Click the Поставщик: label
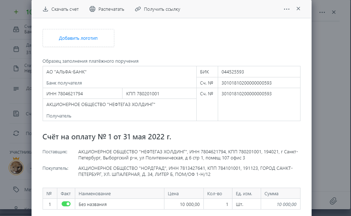351x216 pixels. pyautogui.click(x=55, y=152)
